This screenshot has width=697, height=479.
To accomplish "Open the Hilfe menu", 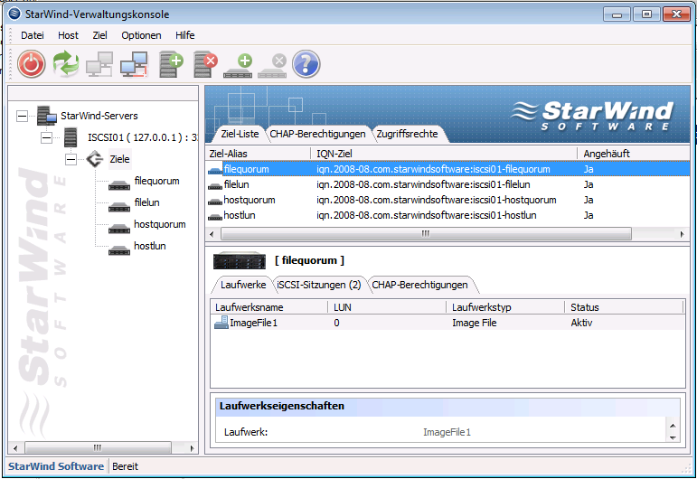I will (185, 35).
